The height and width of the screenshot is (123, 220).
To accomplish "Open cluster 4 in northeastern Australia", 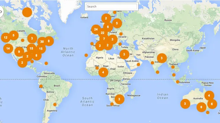I will (x=209, y=96).
